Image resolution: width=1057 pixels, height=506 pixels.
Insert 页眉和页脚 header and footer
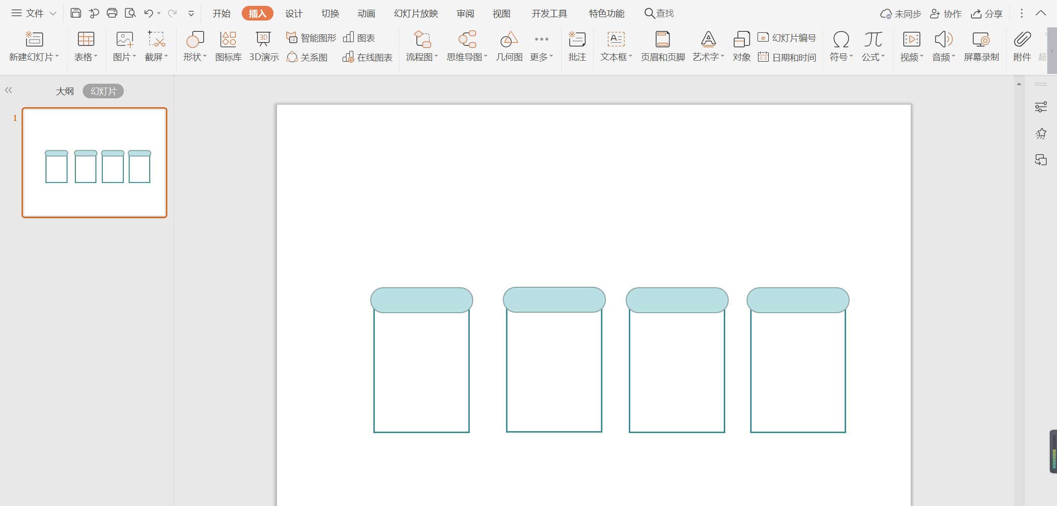click(663, 46)
